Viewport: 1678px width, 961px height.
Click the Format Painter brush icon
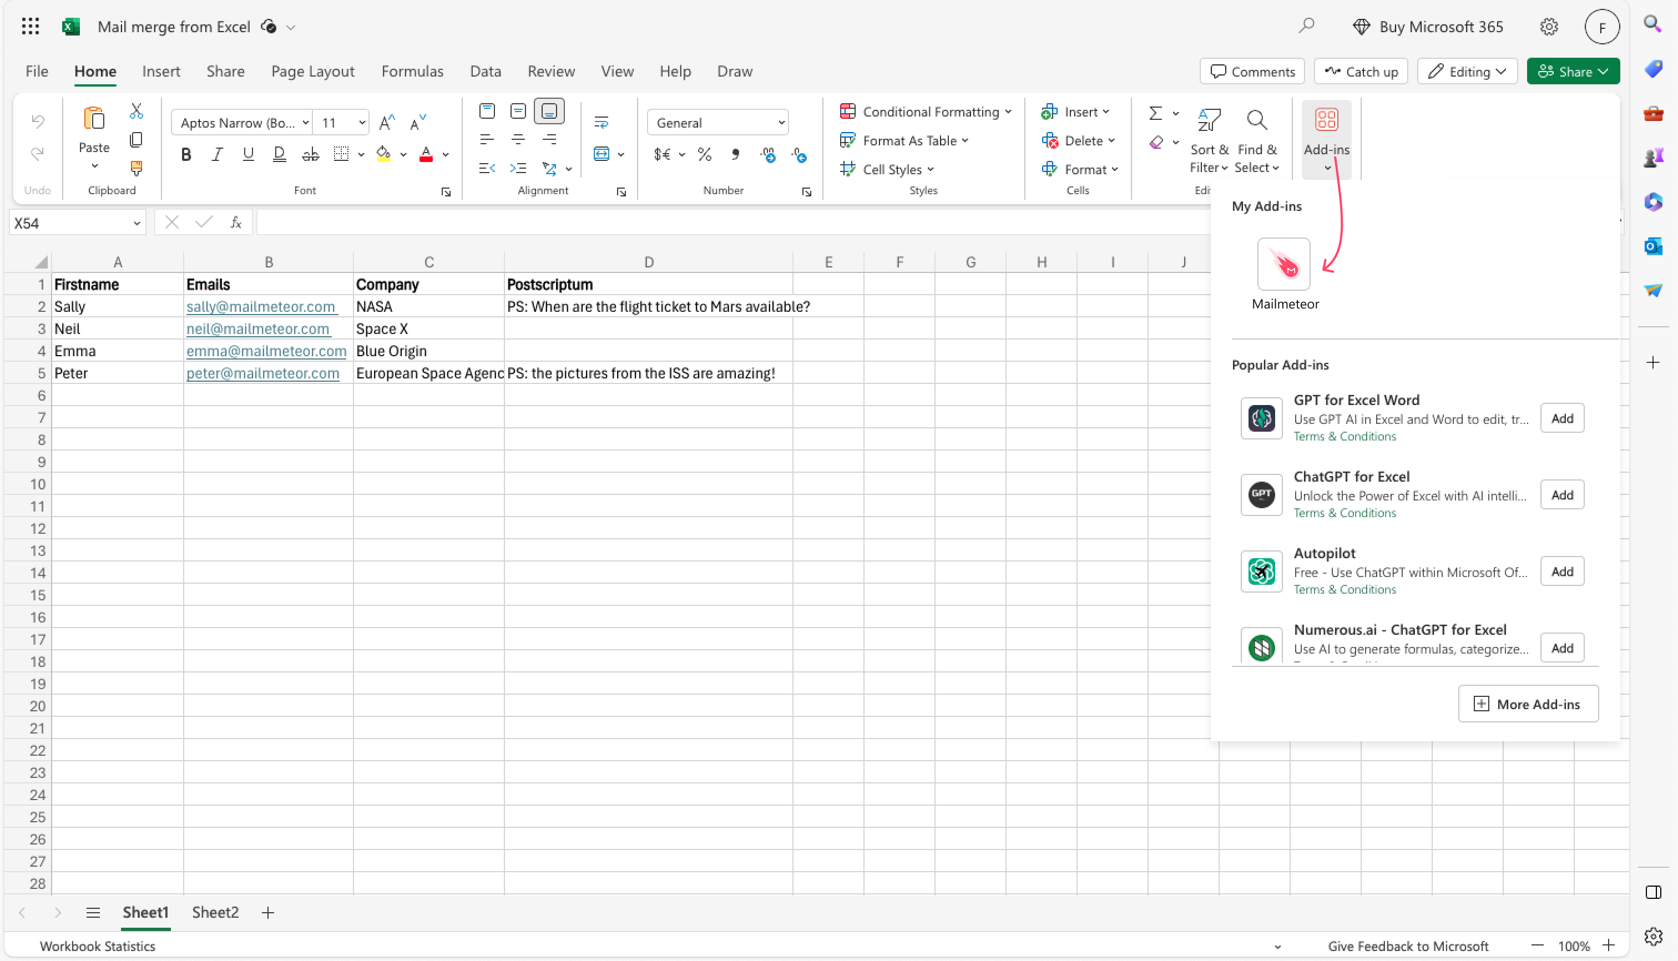click(x=136, y=168)
